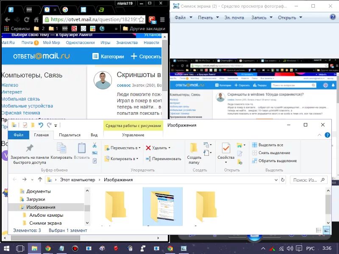Viewport: 339px width, 254px height.
Task: Click Интернет category link
Action: pos(12,92)
